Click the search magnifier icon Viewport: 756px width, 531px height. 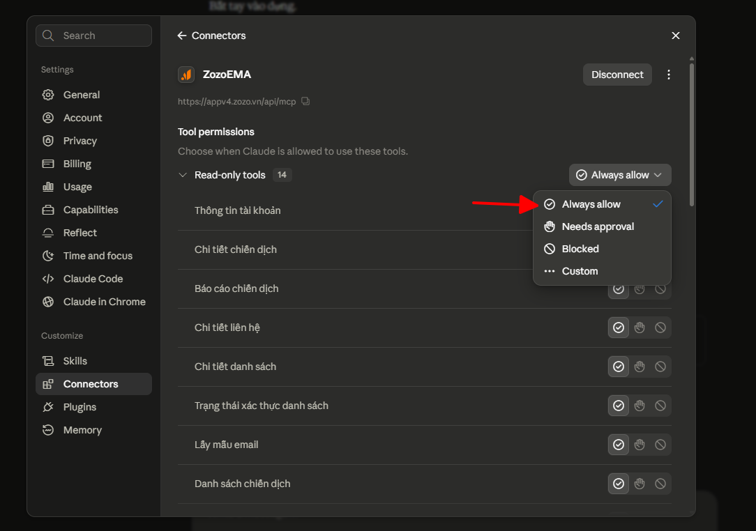pos(47,36)
